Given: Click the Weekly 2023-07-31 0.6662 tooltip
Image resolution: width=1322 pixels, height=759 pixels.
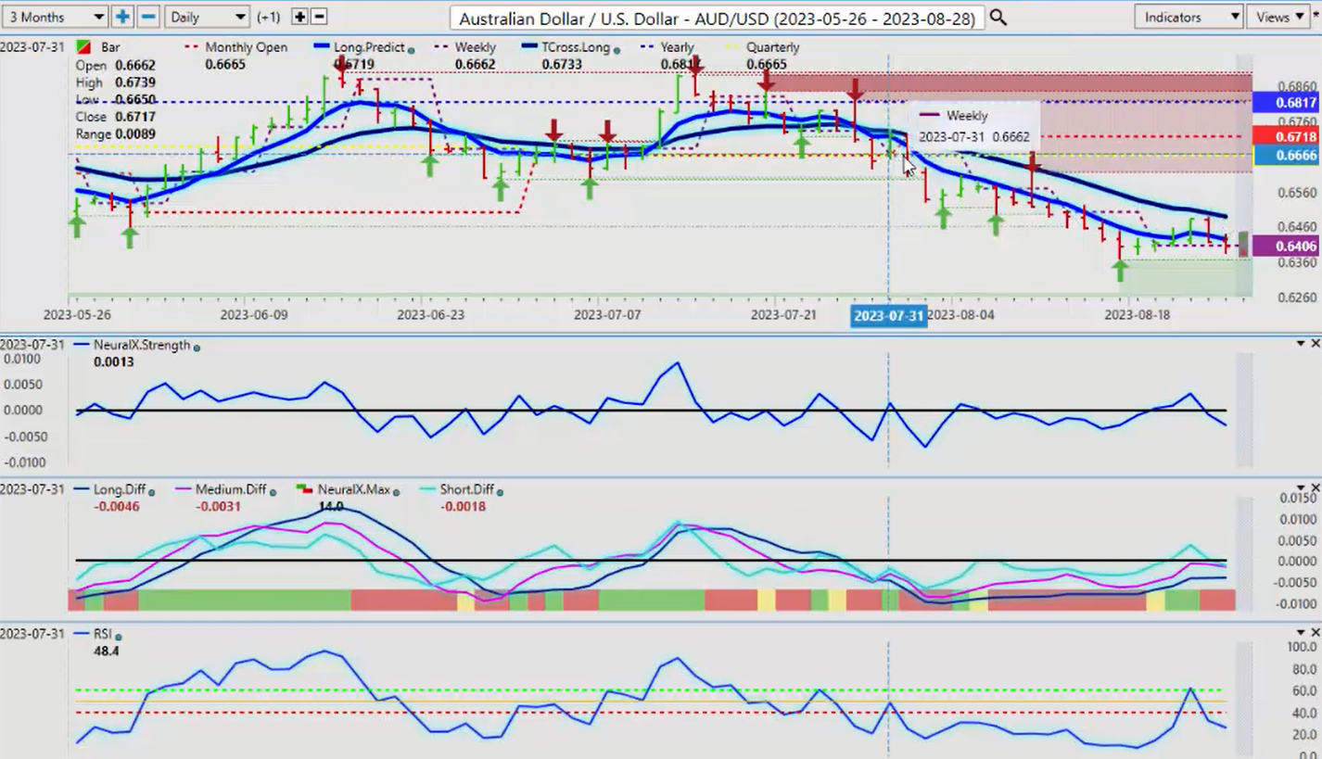Looking at the screenshot, I should (x=973, y=126).
